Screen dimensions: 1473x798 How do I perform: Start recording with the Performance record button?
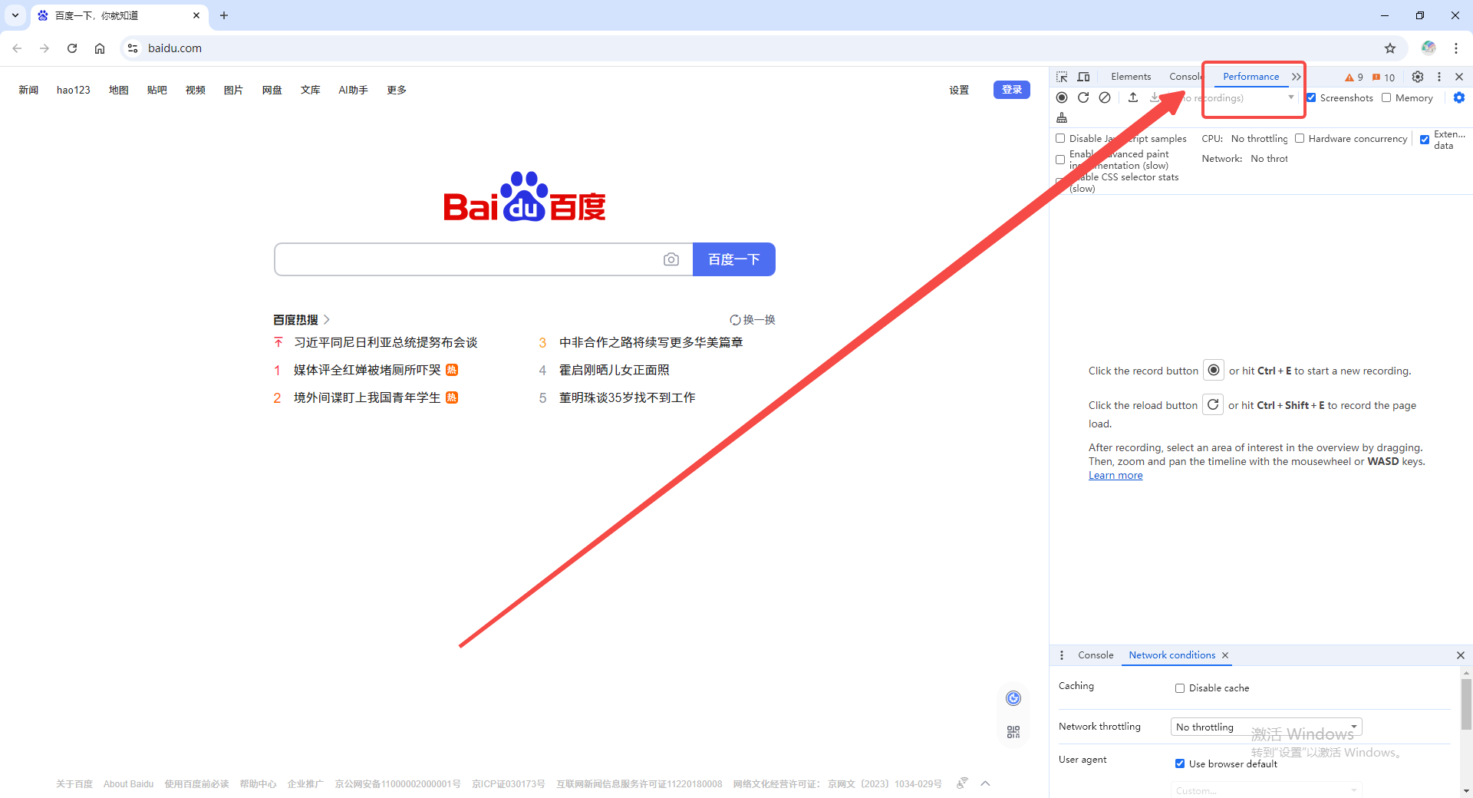[x=1062, y=97]
